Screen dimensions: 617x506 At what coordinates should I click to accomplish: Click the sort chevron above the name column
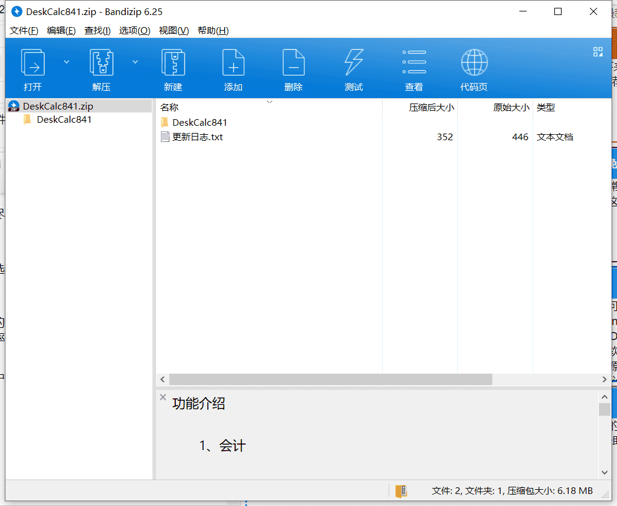click(x=269, y=102)
